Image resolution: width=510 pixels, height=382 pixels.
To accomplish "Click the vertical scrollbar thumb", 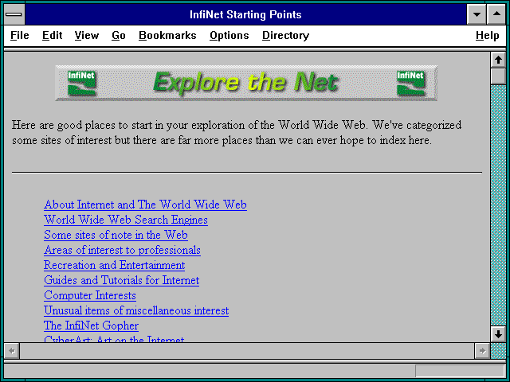I will (x=498, y=76).
